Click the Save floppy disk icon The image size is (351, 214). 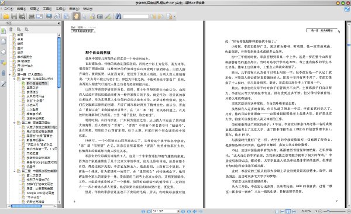(x=14, y=16)
